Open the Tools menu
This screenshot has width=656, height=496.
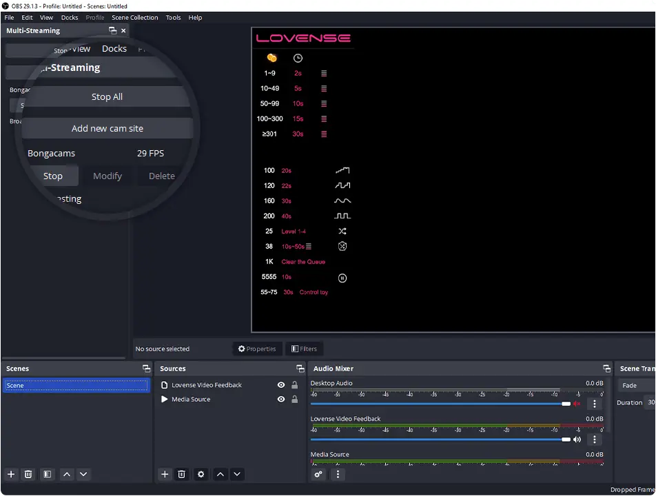(173, 17)
